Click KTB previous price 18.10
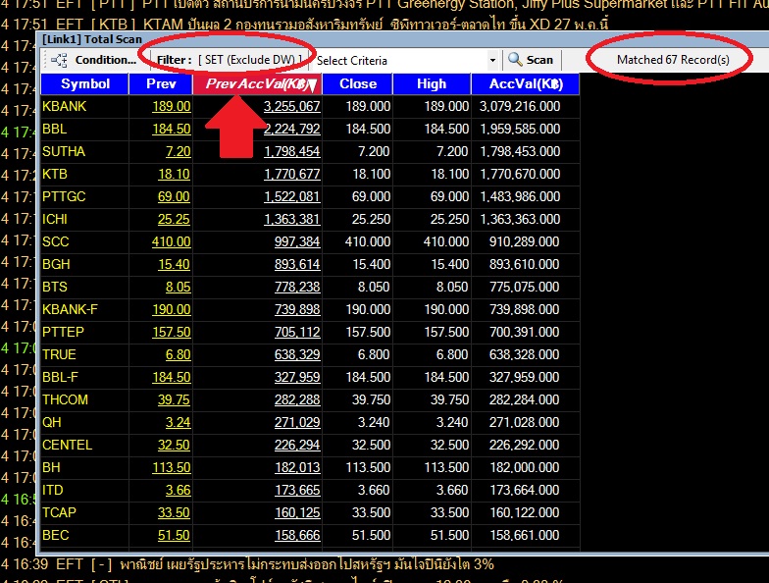 point(174,175)
